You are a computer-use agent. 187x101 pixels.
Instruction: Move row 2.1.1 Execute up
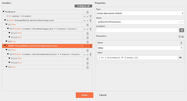coord(85,29)
